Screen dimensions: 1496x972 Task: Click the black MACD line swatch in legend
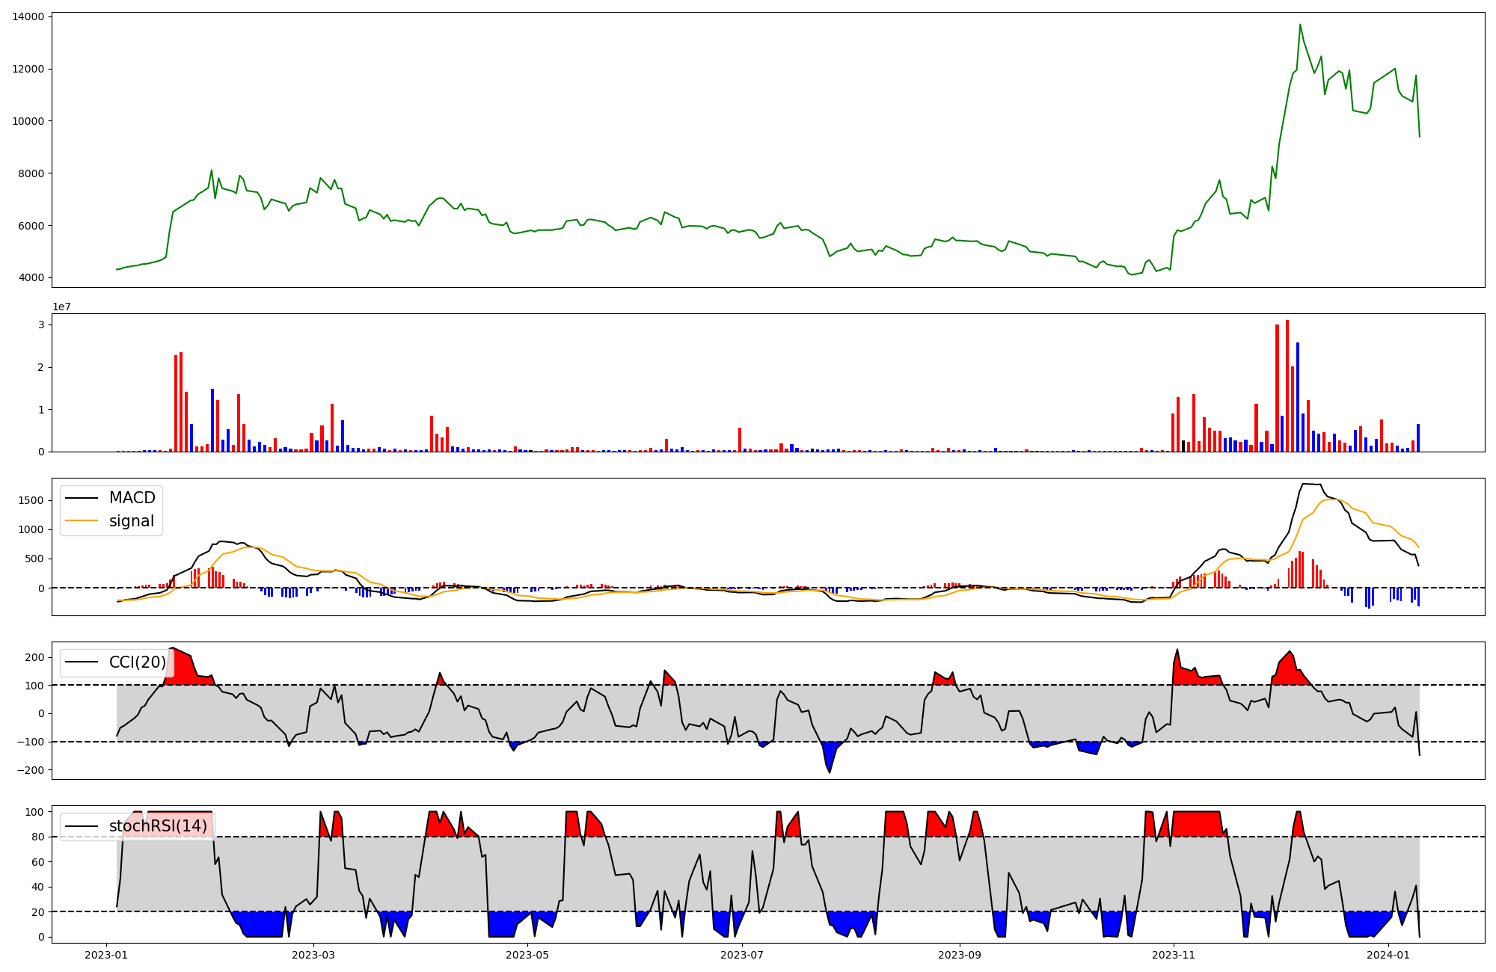tap(82, 498)
